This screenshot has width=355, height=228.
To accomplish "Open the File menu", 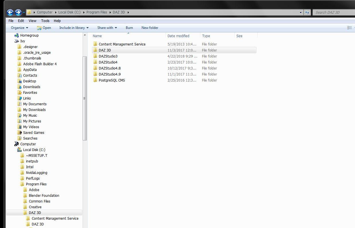I will point(11,21).
